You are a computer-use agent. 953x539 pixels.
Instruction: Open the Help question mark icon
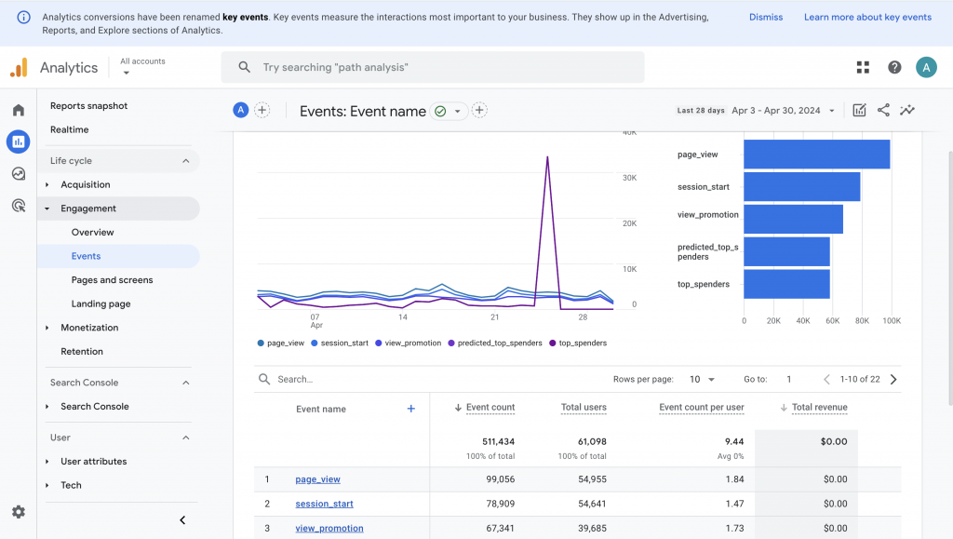pyautogui.click(x=894, y=67)
